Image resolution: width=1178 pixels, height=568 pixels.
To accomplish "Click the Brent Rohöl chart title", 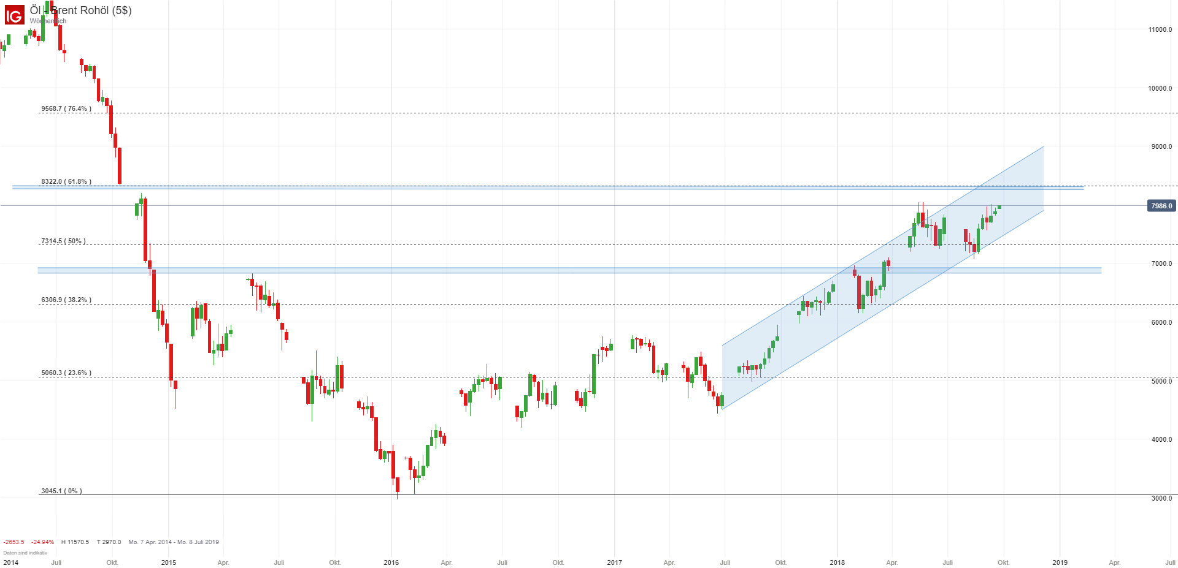I will [81, 10].
